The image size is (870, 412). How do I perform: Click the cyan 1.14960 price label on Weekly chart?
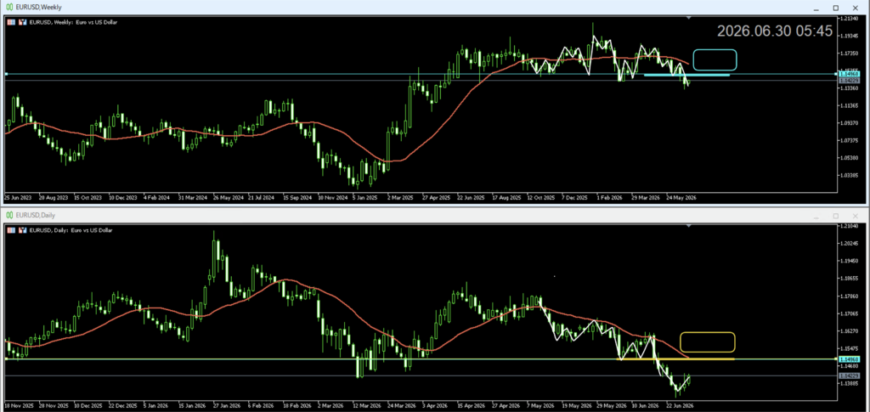849,74
